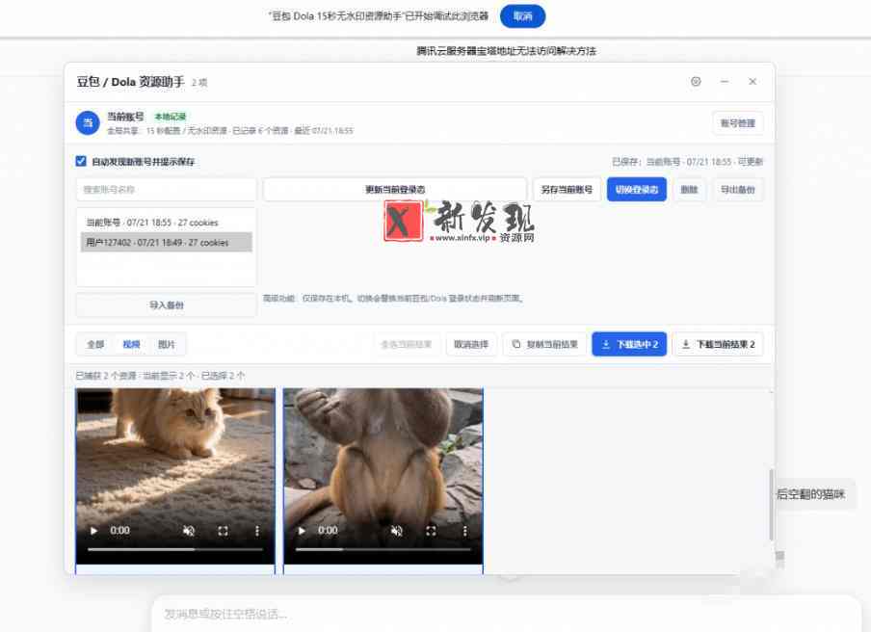Unmute the monkey video
This screenshot has width=871, height=632.
(x=397, y=531)
